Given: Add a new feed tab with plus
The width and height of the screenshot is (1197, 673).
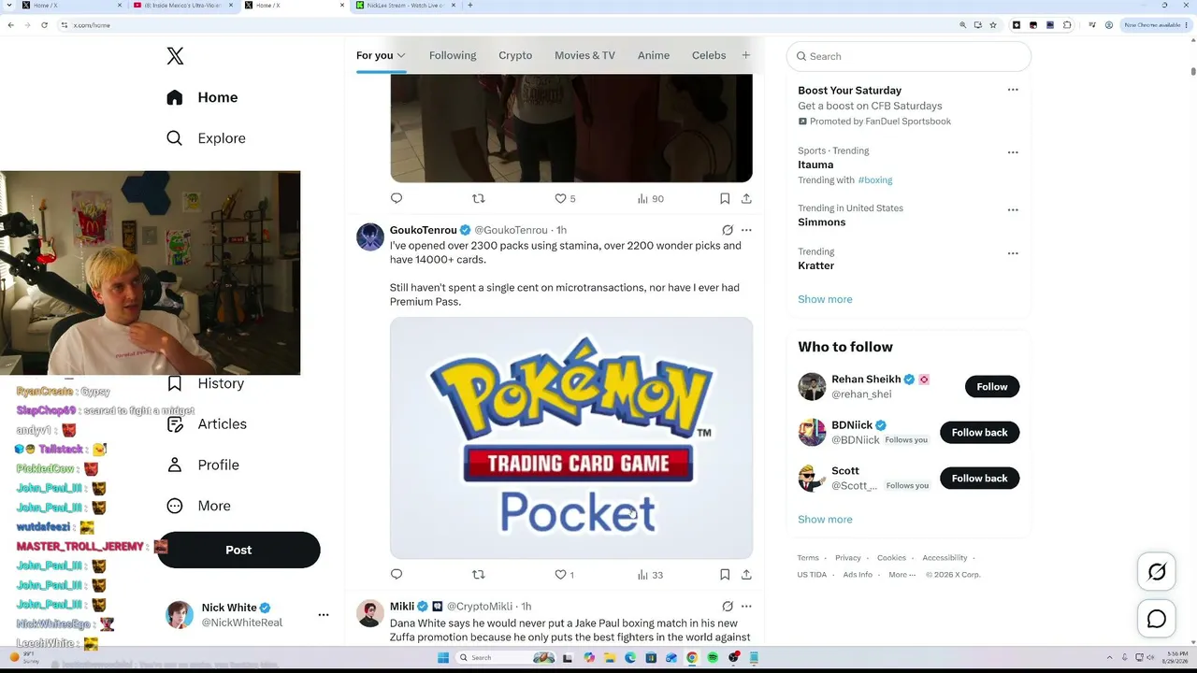Looking at the screenshot, I should (745, 55).
